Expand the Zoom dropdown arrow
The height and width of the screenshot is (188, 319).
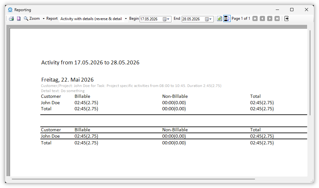(44, 18)
